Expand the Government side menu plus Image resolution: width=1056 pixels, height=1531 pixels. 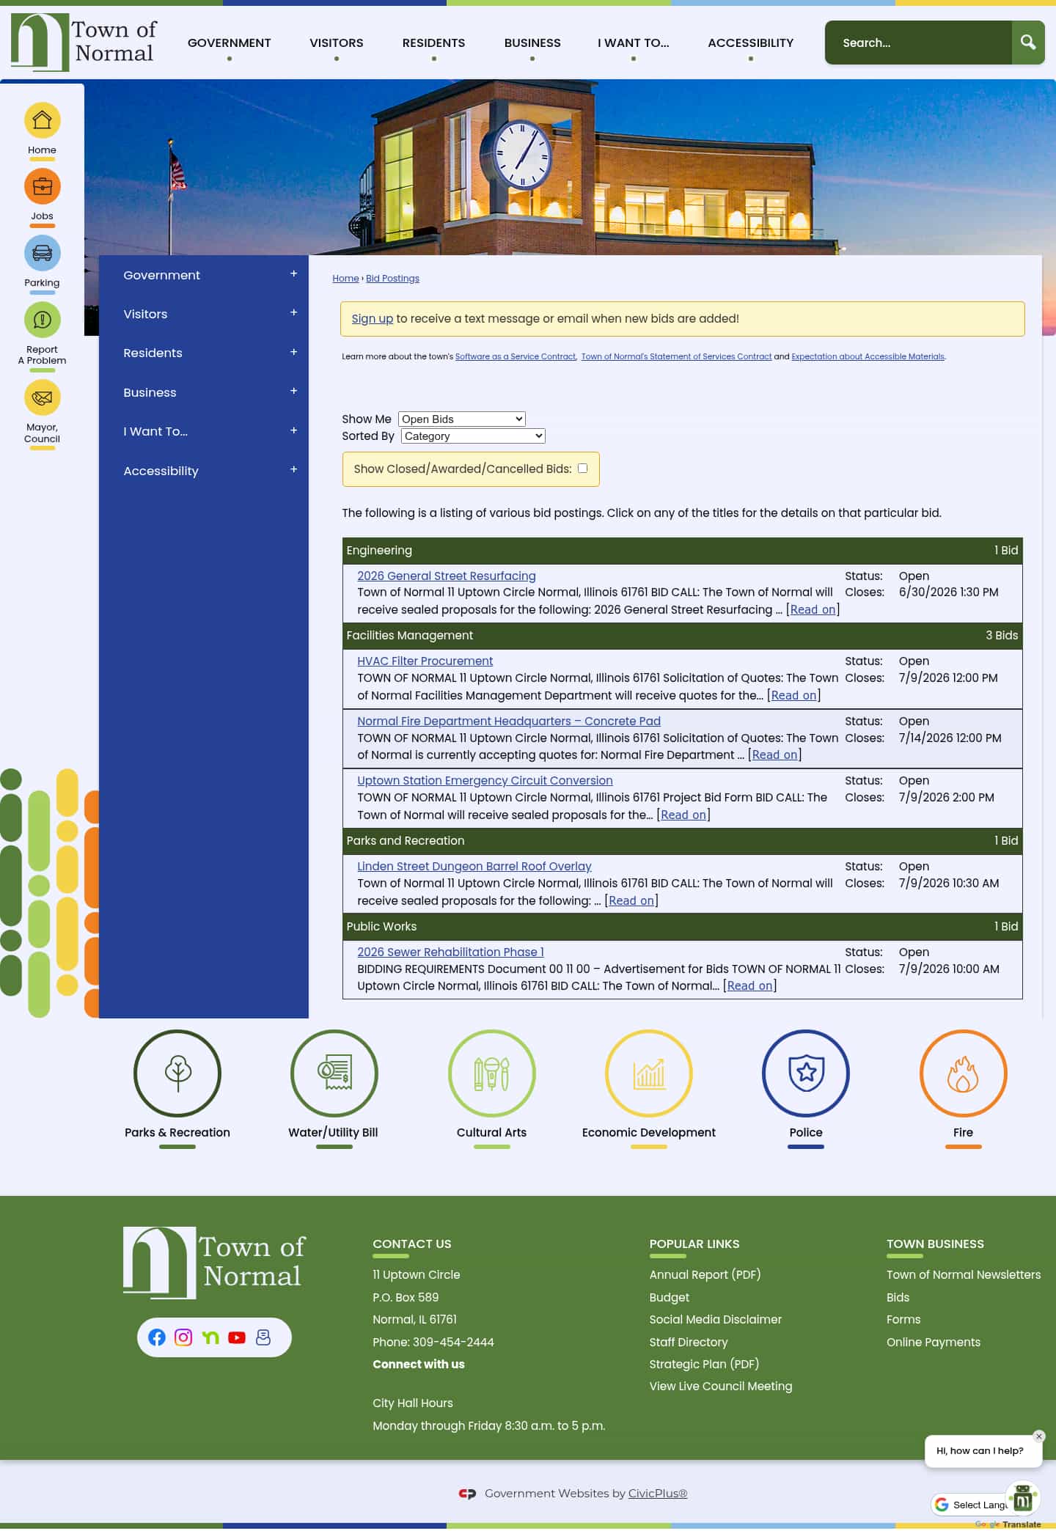coord(293,273)
